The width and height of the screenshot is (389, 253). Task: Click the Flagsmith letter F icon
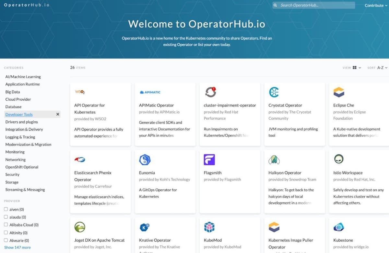coord(209,159)
